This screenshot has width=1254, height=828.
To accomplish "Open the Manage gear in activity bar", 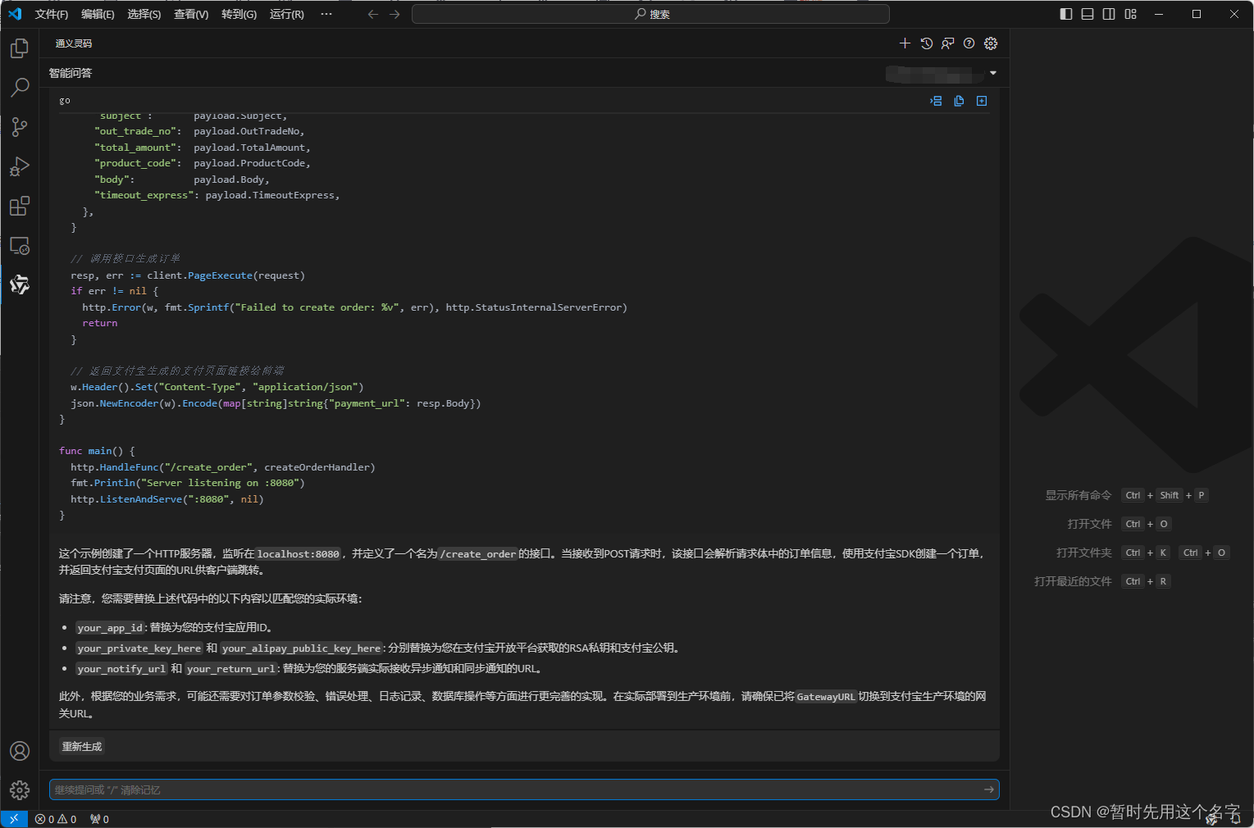I will [20, 790].
